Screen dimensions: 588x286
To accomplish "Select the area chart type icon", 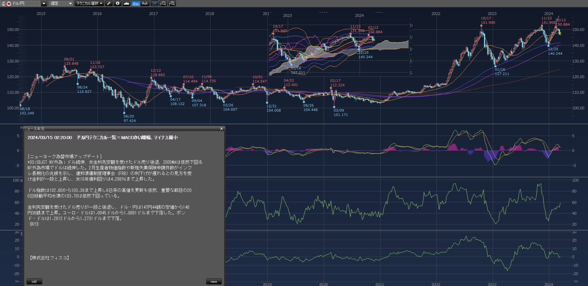I will (x=126, y=3).
